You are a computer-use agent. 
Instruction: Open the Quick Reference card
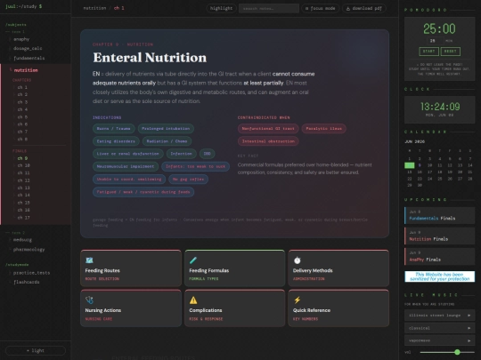pyautogui.click(x=338, y=308)
